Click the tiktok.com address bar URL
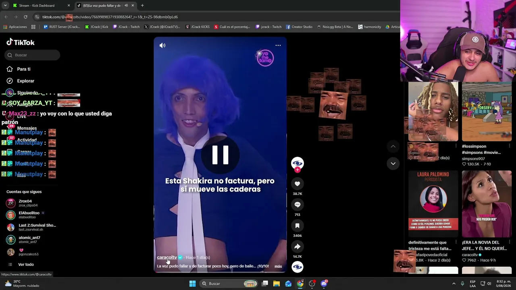 pos(110,17)
